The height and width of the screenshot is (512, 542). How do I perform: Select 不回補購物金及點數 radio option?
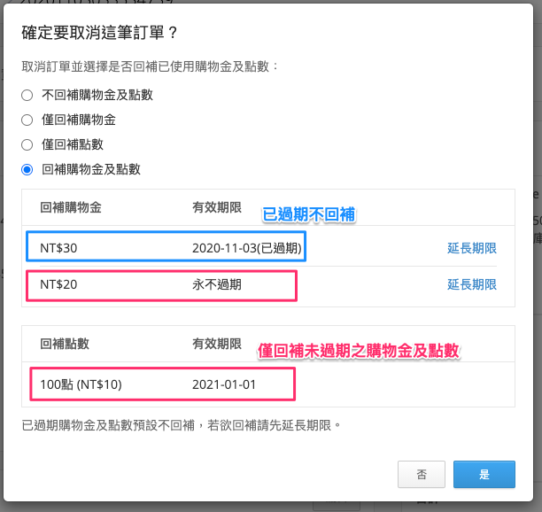pos(27,95)
